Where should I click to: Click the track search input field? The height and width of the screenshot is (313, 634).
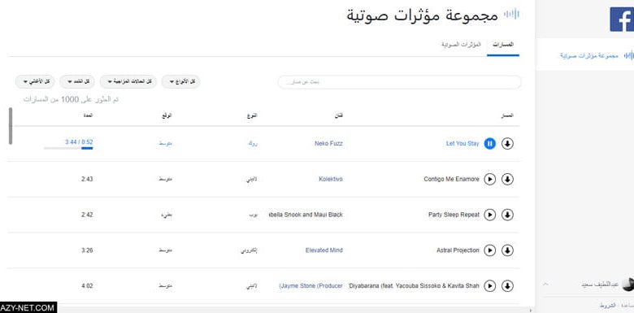click(399, 82)
